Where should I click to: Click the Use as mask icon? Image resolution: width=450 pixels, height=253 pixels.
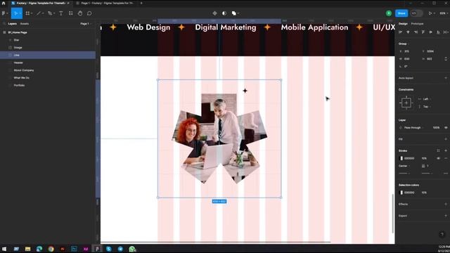[224, 13]
